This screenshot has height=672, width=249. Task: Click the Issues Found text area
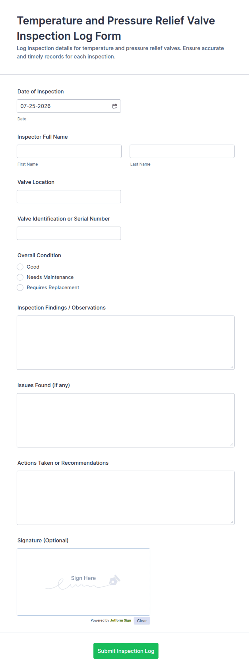click(126, 420)
